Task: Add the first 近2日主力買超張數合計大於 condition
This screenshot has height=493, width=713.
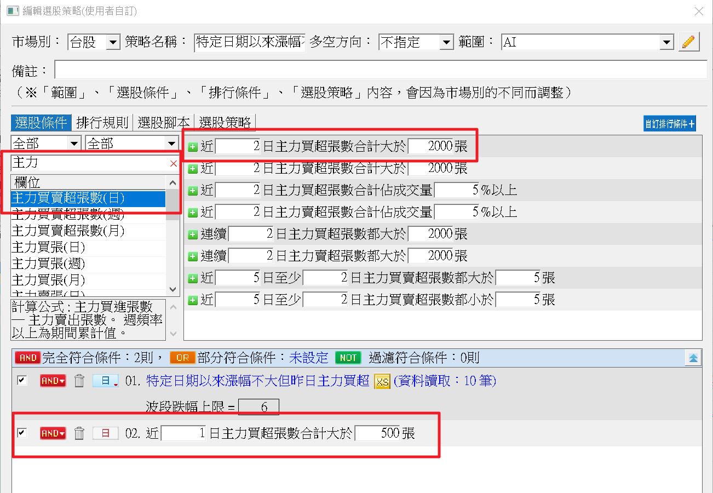Action: coord(192,147)
